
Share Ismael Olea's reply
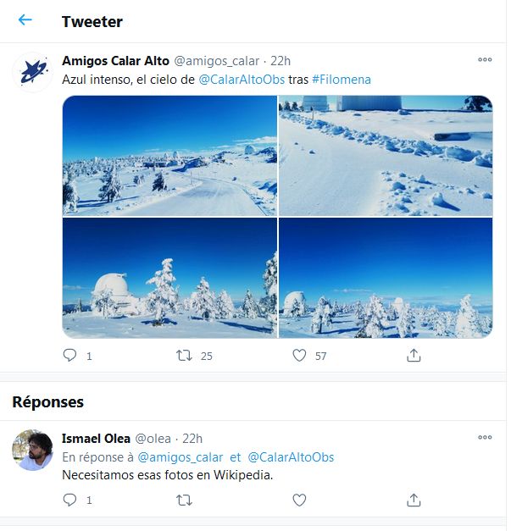tap(414, 501)
